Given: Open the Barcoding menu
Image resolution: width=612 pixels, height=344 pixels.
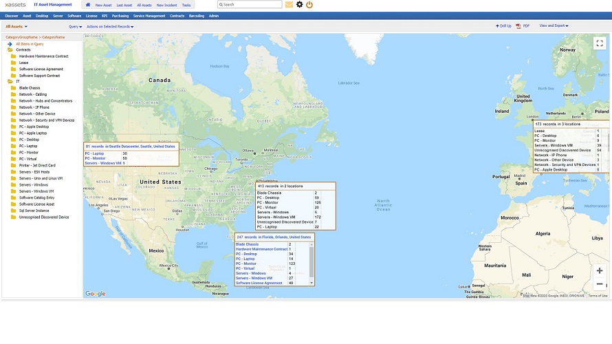Looking at the screenshot, I should (197, 16).
